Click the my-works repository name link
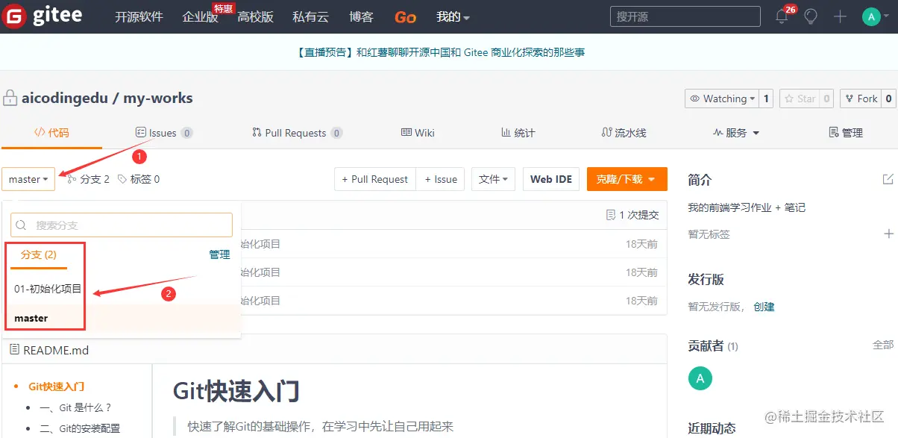This screenshot has width=898, height=438. point(158,98)
